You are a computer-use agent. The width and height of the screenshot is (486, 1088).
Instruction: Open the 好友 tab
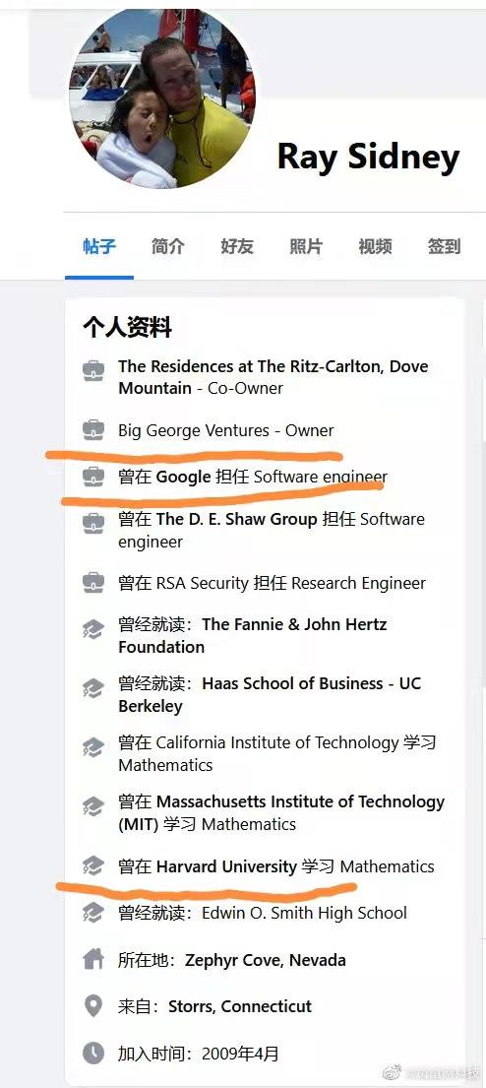coord(237,246)
